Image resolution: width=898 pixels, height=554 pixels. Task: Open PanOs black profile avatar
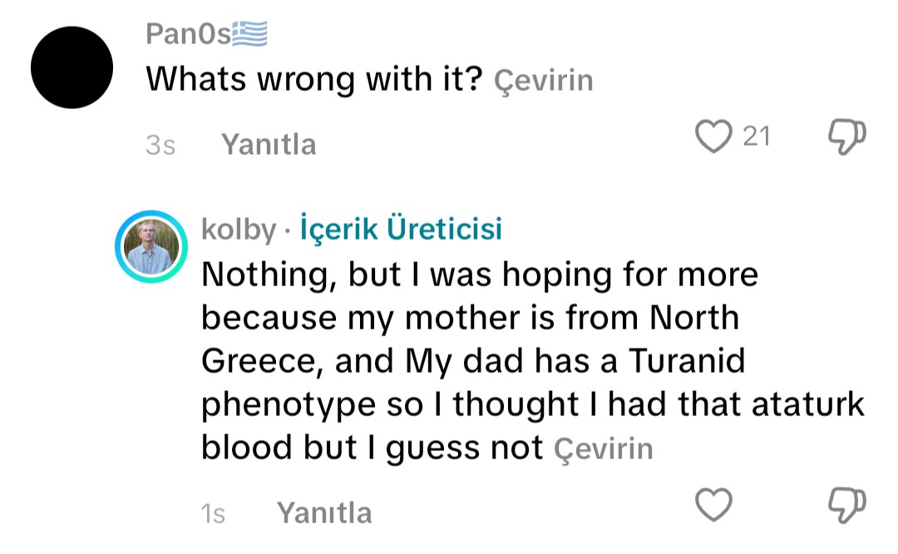click(72, 67)
